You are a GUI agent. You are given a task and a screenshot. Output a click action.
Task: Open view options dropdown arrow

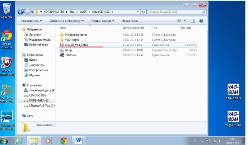point(184,21)
